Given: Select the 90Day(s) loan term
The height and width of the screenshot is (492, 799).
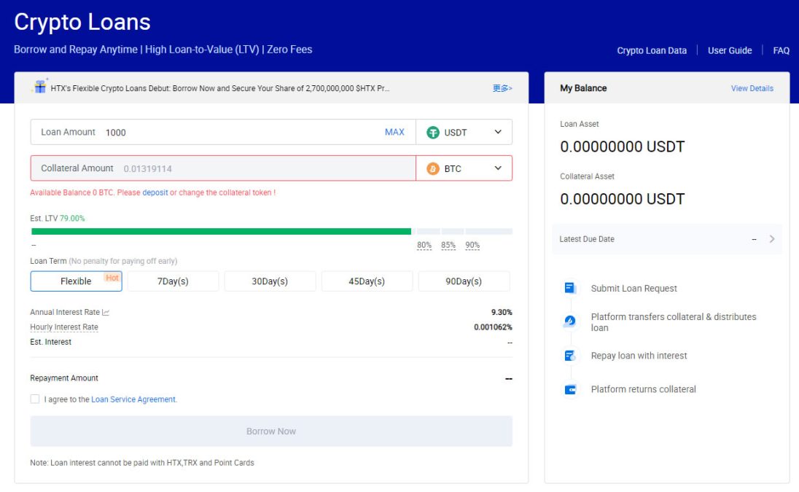Looking at the screenshot, I should (463, 281).
